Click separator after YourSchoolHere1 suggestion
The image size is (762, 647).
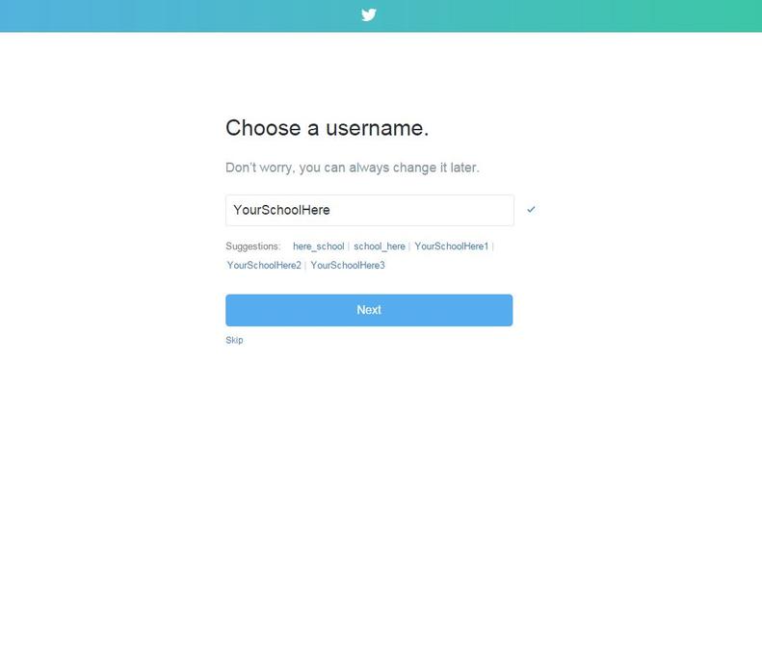coord(493,246)
